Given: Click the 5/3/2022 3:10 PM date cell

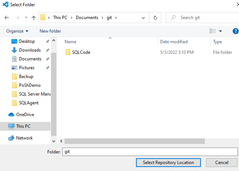Looking at the screenshot, I should click(x=177, y=52).
